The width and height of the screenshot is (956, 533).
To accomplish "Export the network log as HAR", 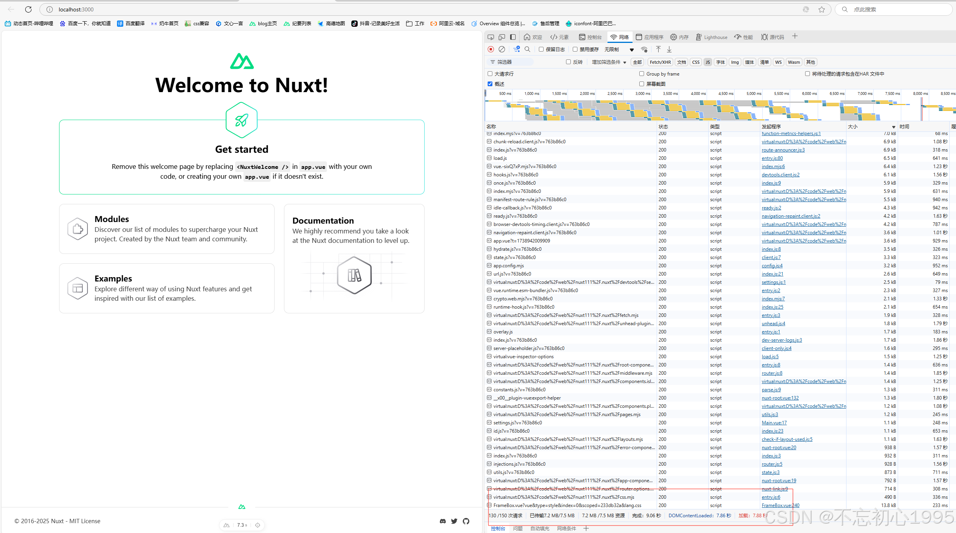I will 669,49.
